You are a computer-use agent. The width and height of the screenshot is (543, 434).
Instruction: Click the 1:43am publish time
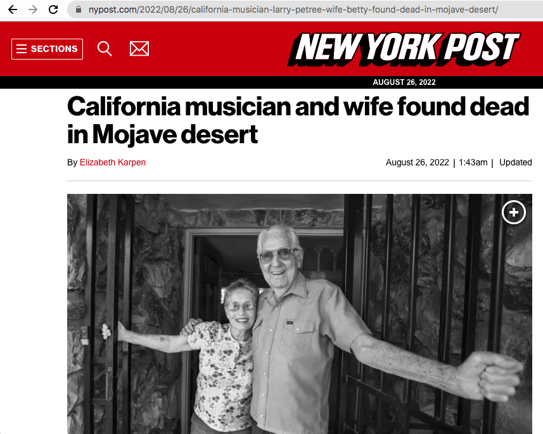[x=473, y=162]
